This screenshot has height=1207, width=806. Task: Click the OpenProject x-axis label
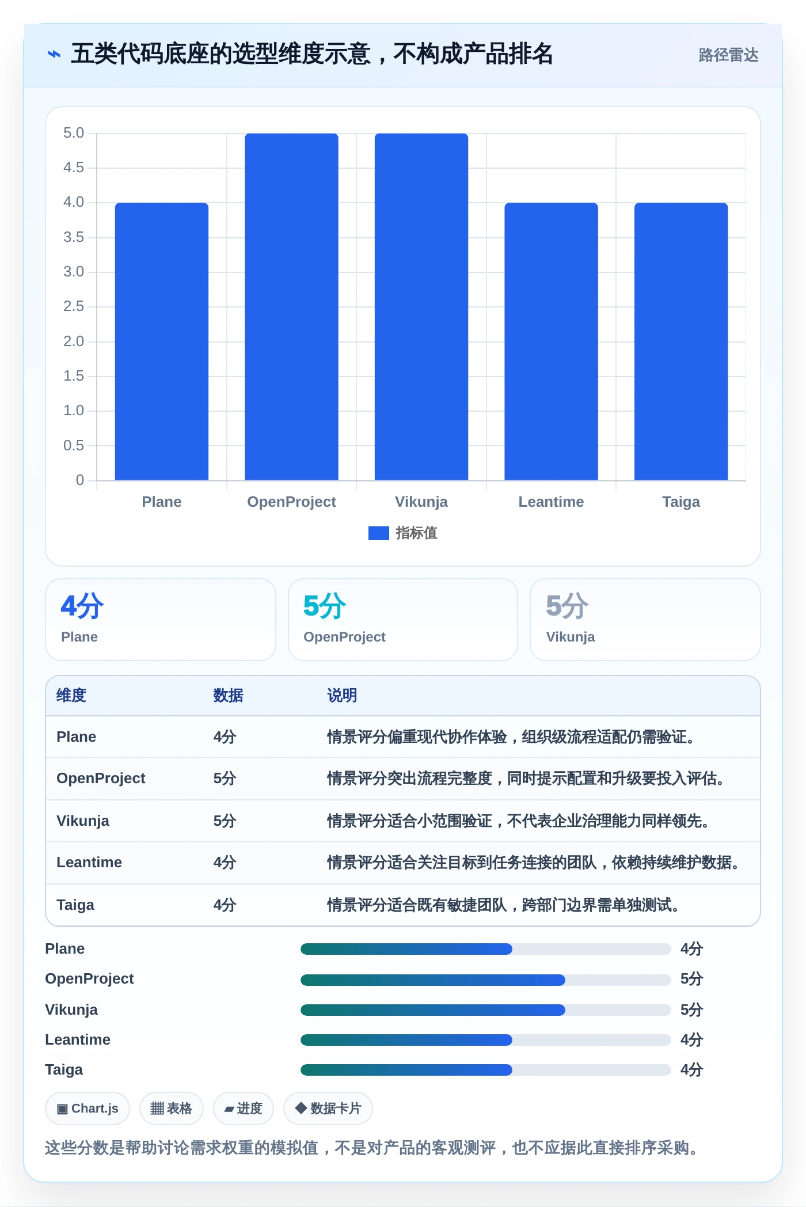(x=291, y=502)
